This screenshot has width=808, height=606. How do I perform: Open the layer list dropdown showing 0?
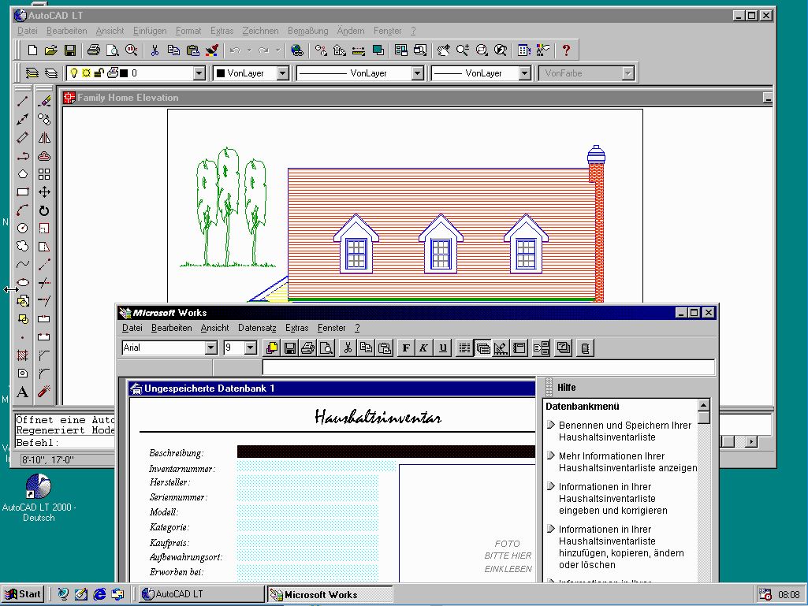[199, 73]
